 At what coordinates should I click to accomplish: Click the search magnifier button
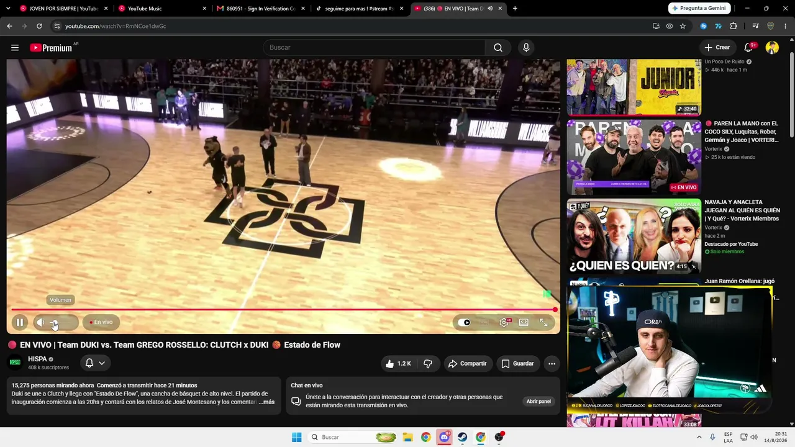pos(498,48)
